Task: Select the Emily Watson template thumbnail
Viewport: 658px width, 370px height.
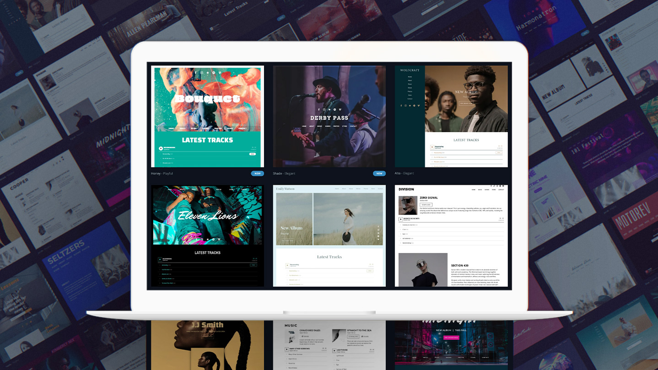Action: (x=329, y=236)
